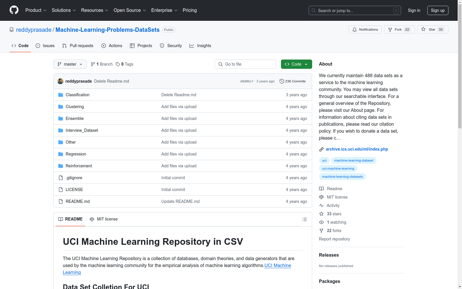View the 1 Branch link

[x=102, y=64]
